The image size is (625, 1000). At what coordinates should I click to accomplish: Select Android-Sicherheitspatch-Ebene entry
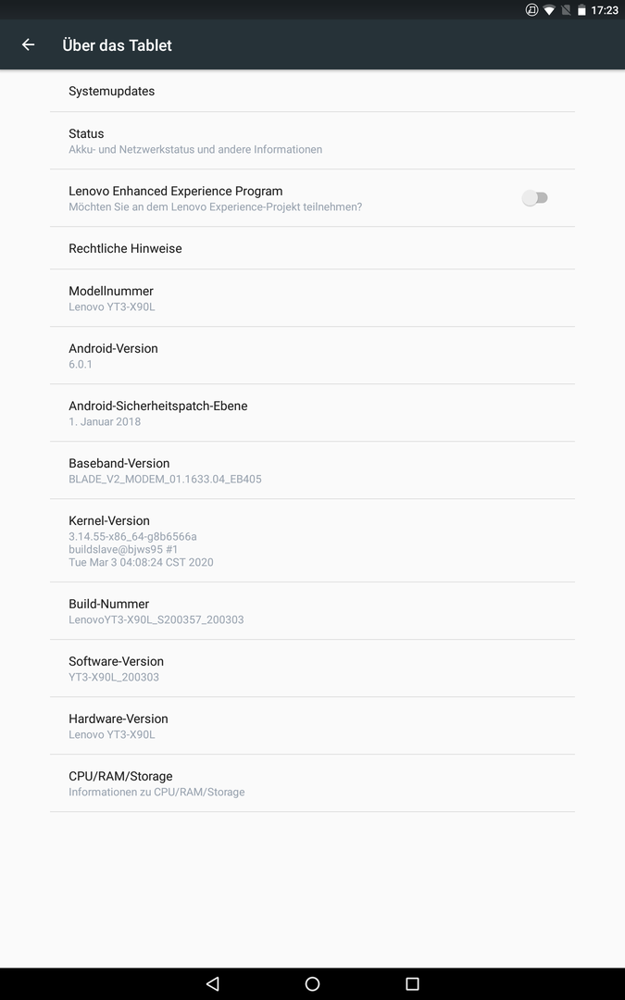[313, 413]
